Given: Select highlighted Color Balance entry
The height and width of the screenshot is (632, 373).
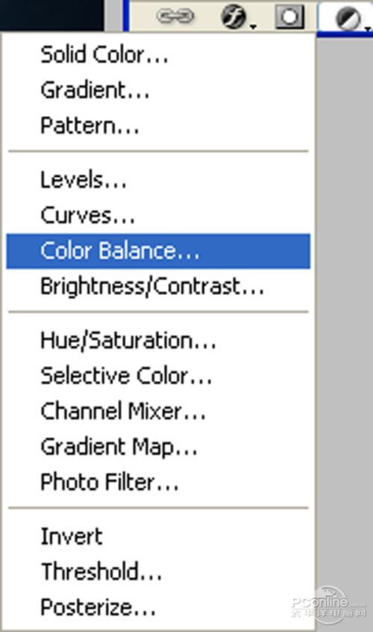Looking at the screenshot, I should coord(158,251).
